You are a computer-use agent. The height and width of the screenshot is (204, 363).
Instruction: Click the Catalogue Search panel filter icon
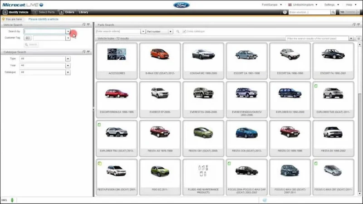tap(88, 52)
